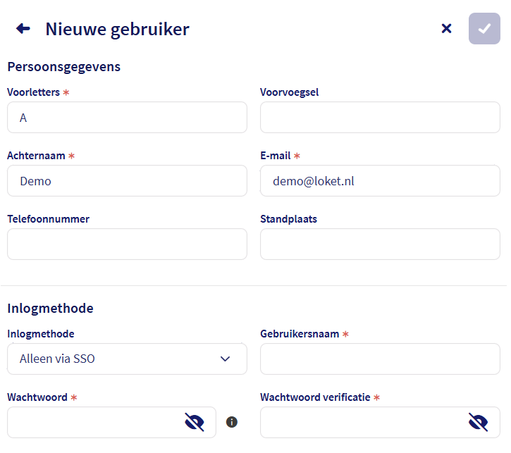This screenshot has height=453, width=511.
Task: Expand the chevron arrow in Inlogmethode select
Action: (226, 359)
